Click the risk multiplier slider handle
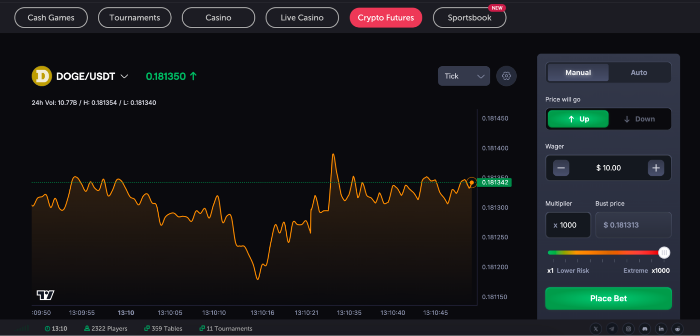 (x=664, y=253)
